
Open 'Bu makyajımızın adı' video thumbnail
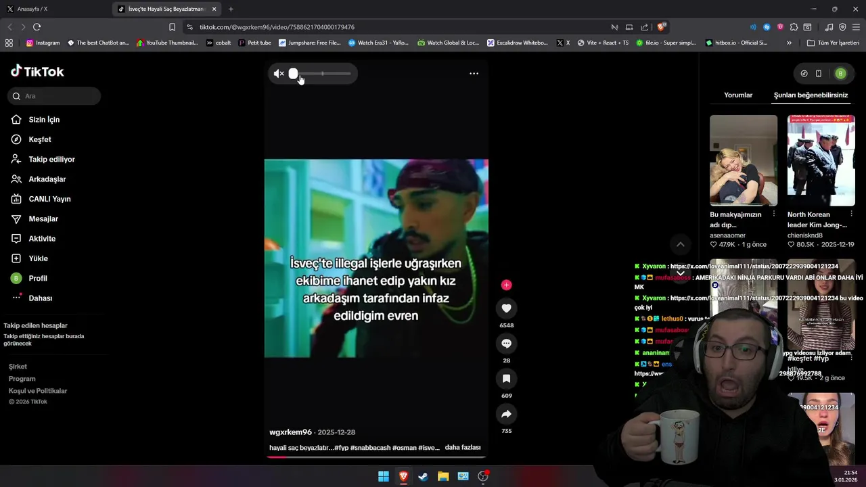[744, 160]
